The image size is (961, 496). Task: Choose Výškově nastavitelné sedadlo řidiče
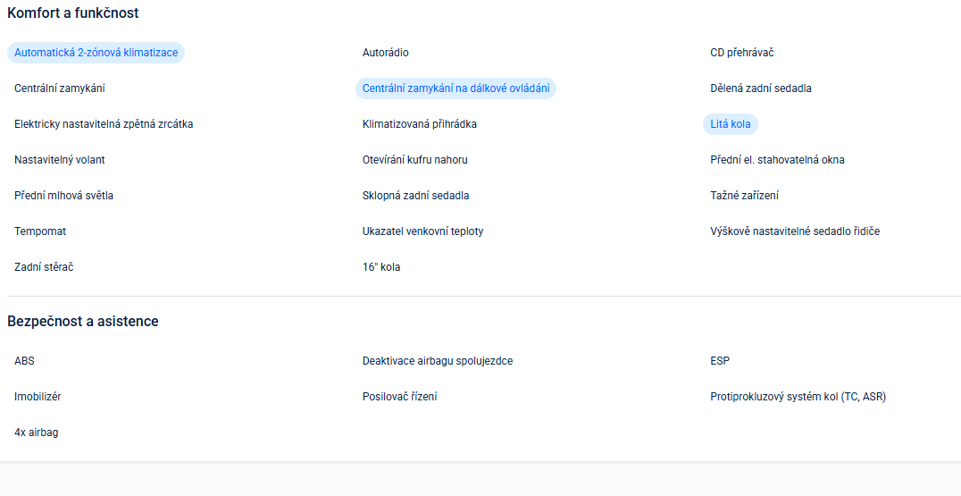tap(795, 231)
